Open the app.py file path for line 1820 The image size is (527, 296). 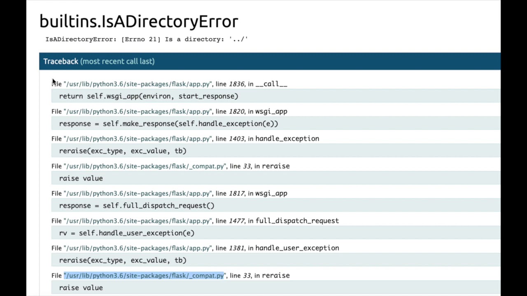138,111
